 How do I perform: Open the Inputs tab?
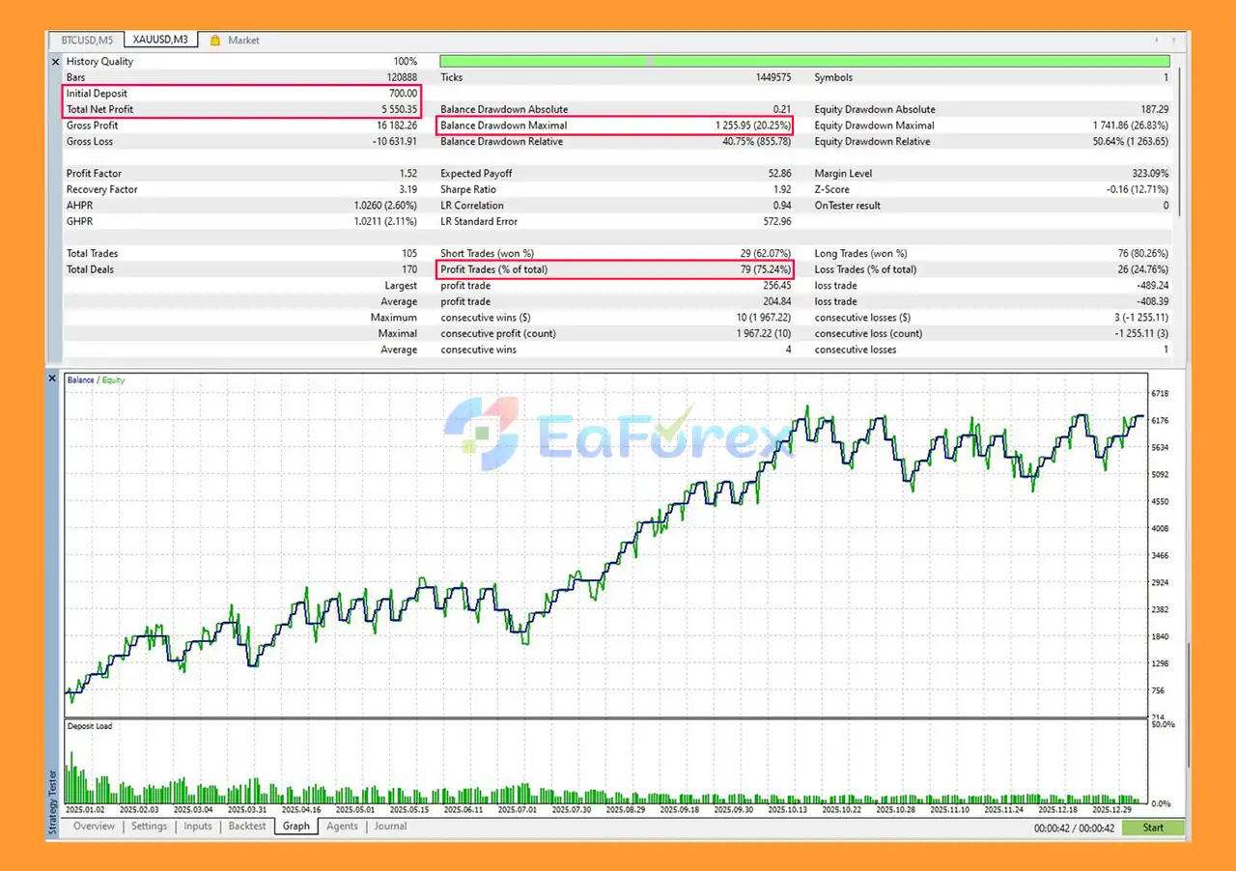[x=197, y=827]
